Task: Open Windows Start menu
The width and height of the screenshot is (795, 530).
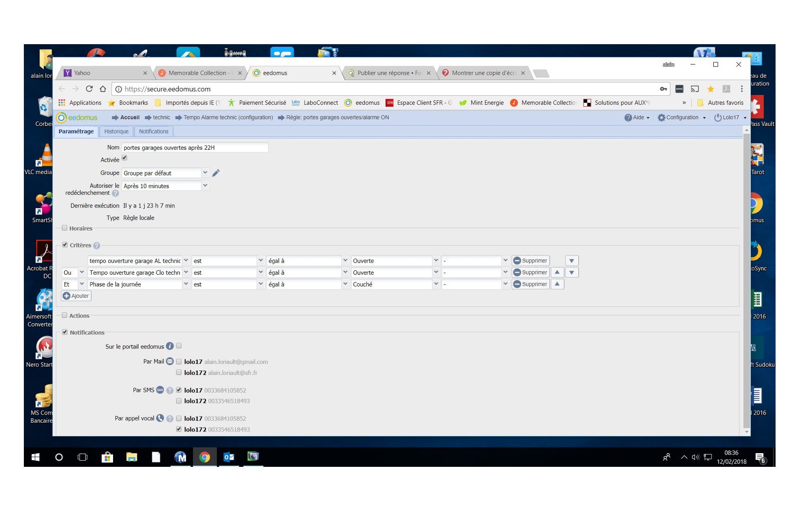Action: [36, 457]
